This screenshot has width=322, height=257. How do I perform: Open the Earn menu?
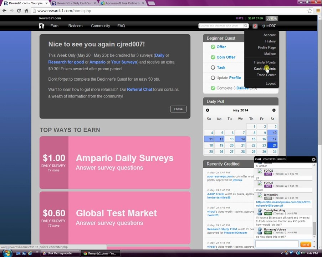pyautogui.click(x=55, y=26)
